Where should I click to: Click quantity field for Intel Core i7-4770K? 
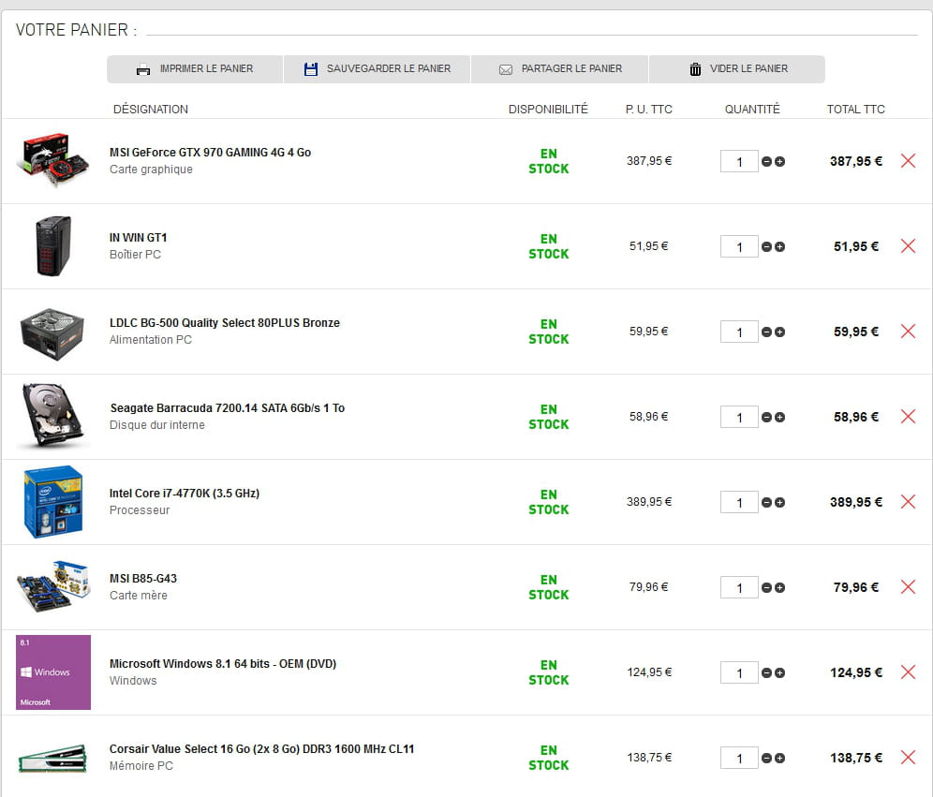739,503
